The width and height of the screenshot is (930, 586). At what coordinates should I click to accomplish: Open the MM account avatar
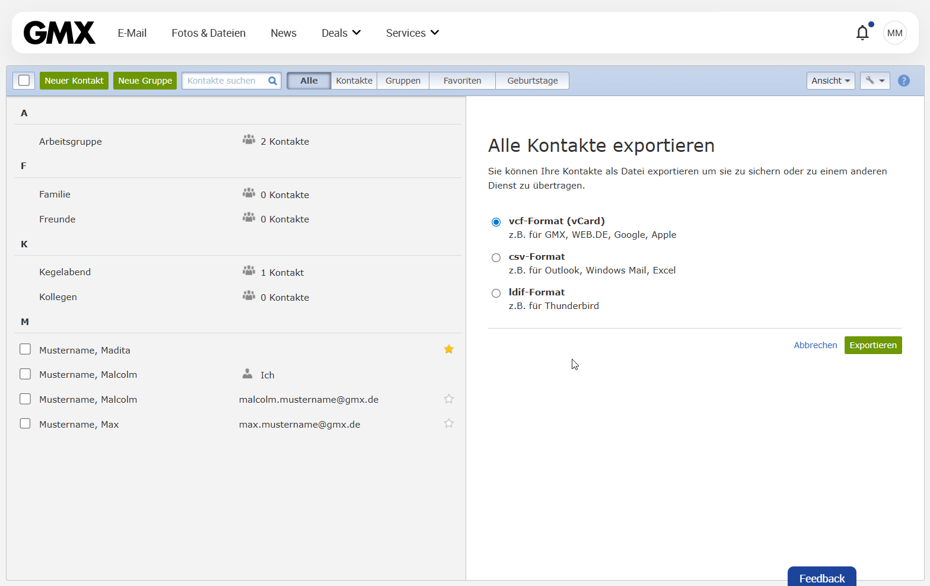tap(894, 33)
